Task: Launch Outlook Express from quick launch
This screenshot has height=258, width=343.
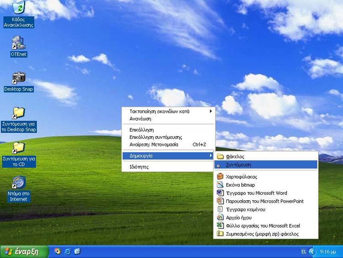Action: (77, 251)
